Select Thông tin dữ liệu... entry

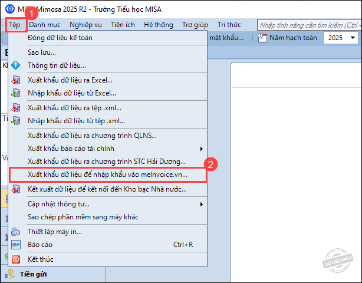[107, 65]
